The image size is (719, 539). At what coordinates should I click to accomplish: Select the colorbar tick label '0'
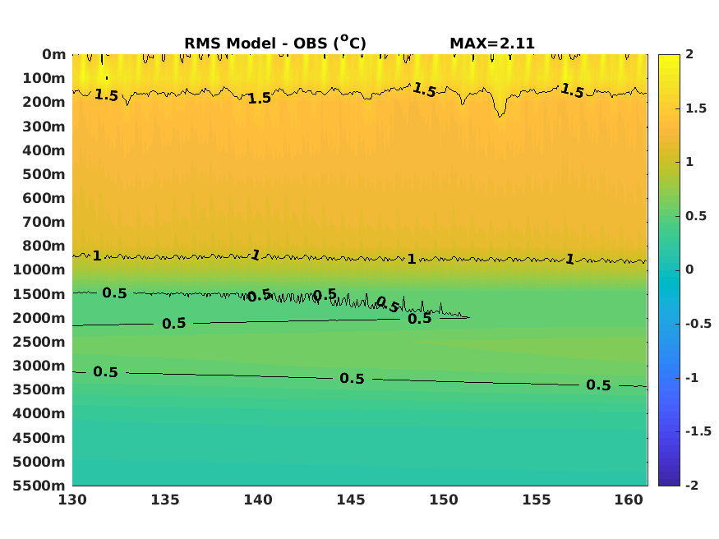coord(689,270)
